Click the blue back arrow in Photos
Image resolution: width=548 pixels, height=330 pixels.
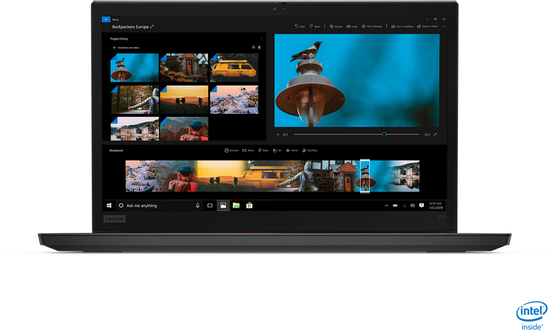[x=106, y=19]
